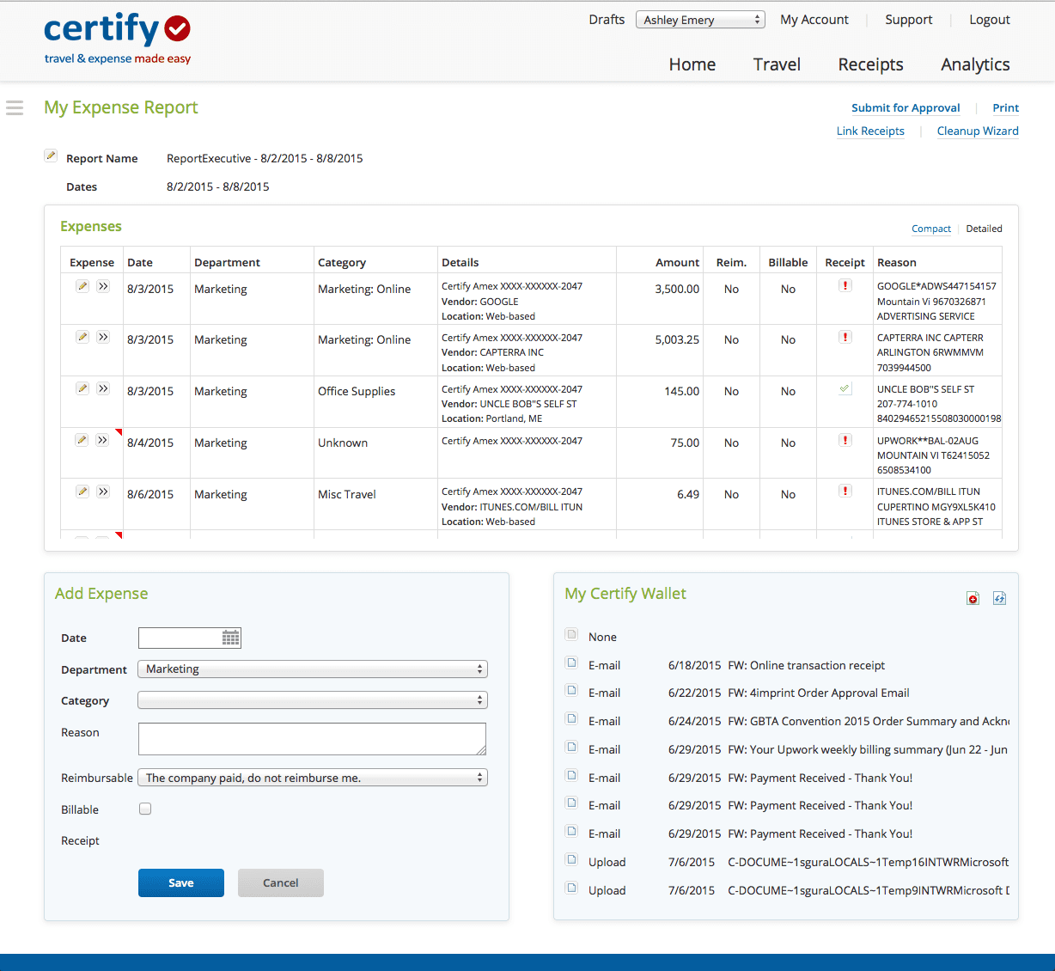Screen dimensions: 1055x971
Task: Click missing receipt alert for GOOGLE expense
Action: tap(845, 286)
